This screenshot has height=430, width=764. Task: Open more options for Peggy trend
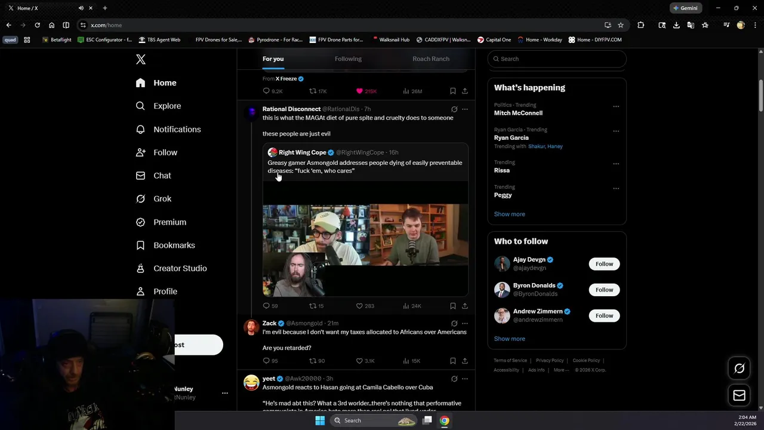tap(616, 189)
